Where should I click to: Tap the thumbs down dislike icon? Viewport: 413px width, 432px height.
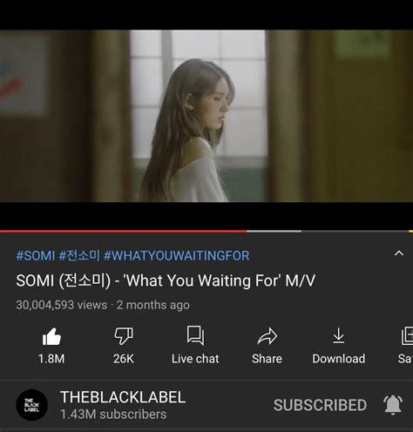coord(124,336)
